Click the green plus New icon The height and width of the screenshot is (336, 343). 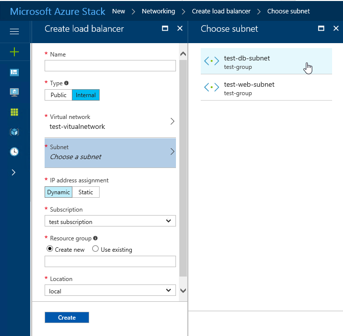[14, 52]
